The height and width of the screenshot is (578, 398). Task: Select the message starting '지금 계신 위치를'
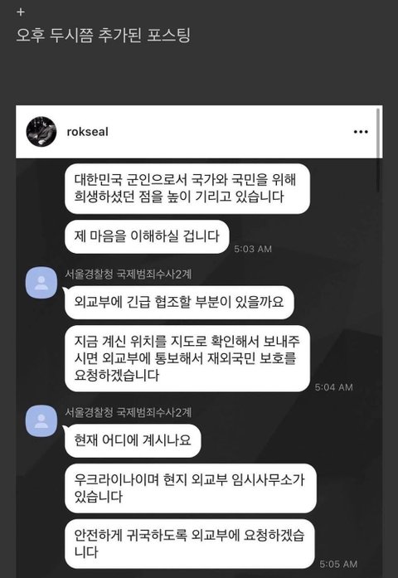click(x=187, y=358)
